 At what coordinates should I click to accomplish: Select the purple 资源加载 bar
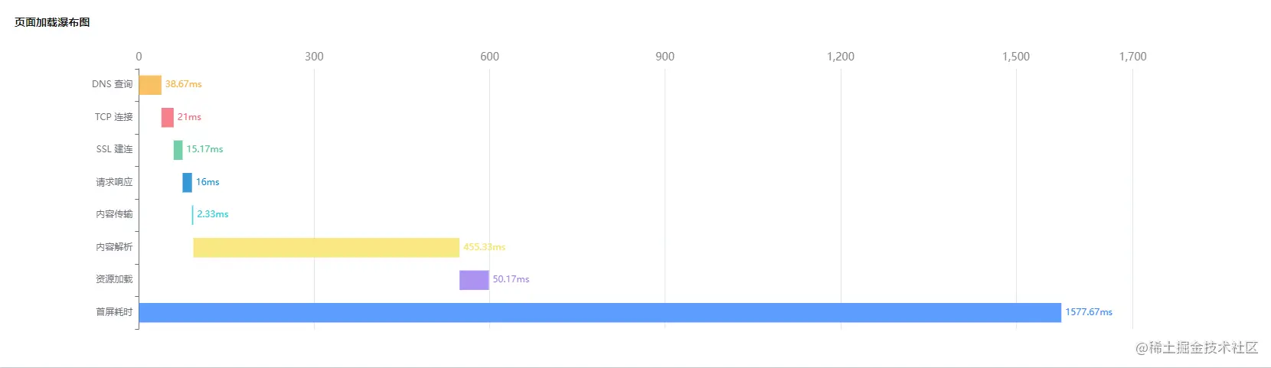coord(474,280)
